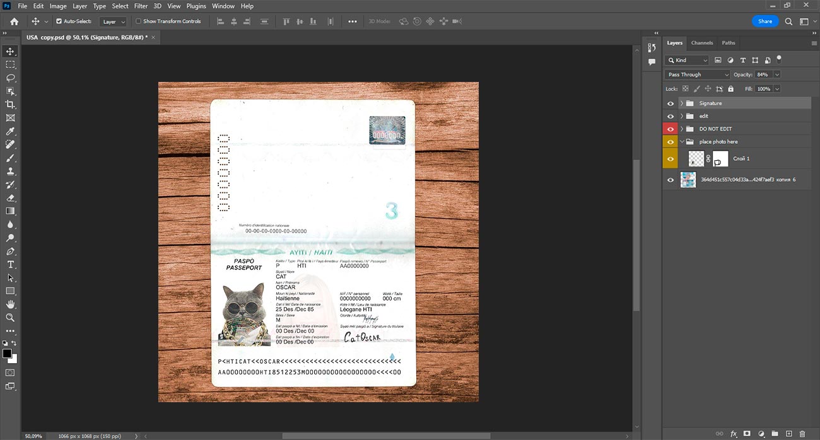Open the Opacity slider dropdown arrow
820x440 pixels.
pos(776,74)
